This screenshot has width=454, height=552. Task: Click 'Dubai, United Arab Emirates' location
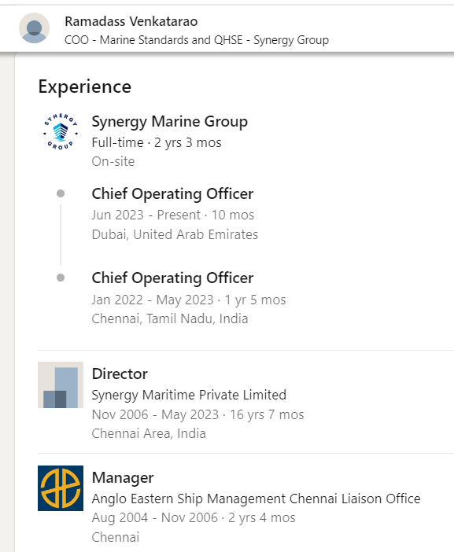tap(175, 234)
